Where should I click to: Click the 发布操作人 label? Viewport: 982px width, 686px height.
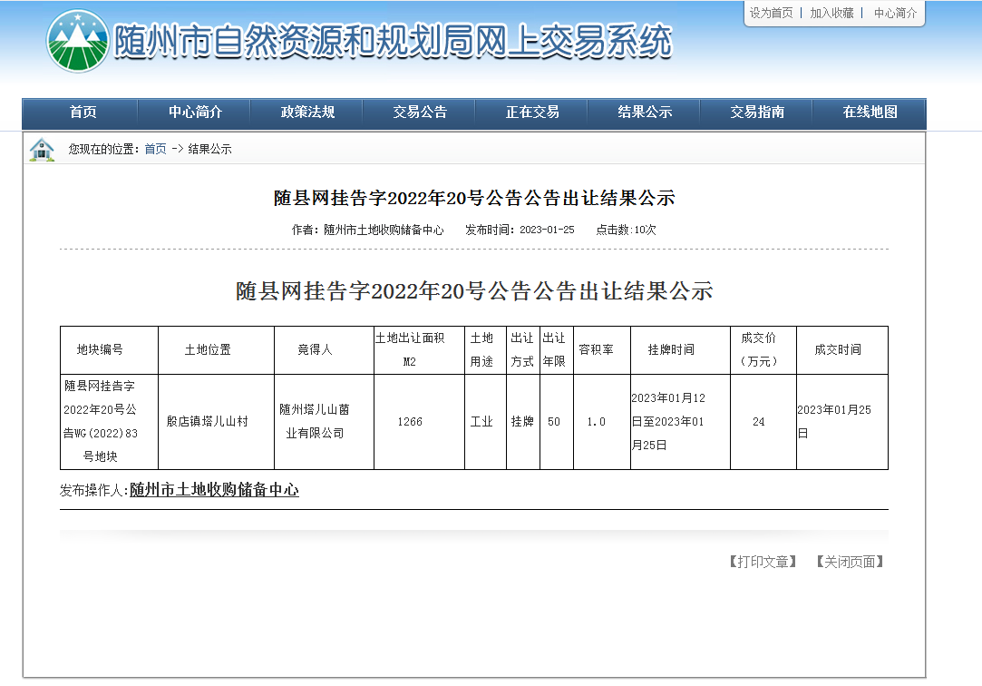(94, 491)
